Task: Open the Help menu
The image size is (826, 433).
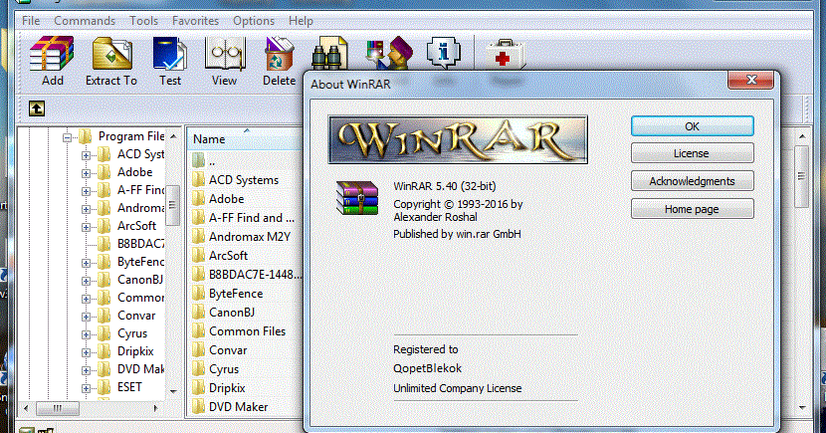Action: [x=301, y=21]
